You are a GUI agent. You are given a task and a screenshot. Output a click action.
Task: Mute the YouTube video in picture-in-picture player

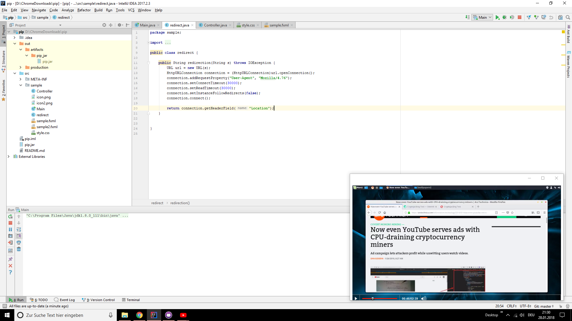424,298
